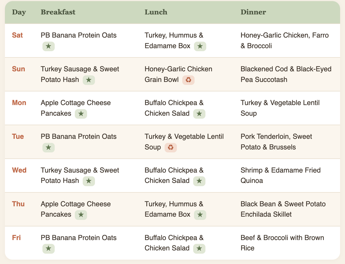
Task: Click the recycle icon beside Tuesday's Lentil Soup lunch
Action: point(171,148)
